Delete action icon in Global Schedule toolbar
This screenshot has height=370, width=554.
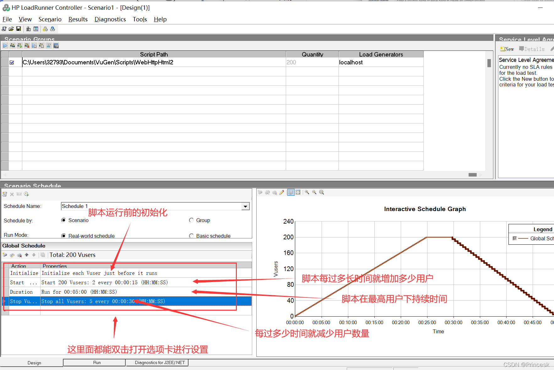click(x=19, y=255)
